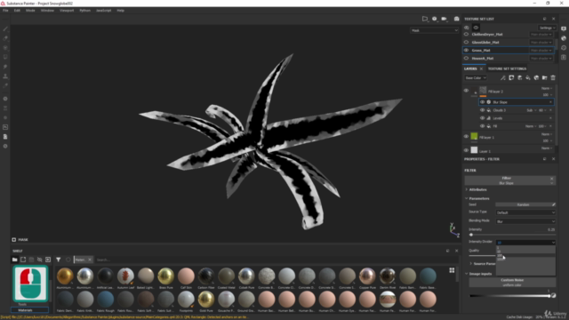Viewport: 569px width, 320px height.
Task: Open the camera settings icon above viewport
Action: (444, 19)
